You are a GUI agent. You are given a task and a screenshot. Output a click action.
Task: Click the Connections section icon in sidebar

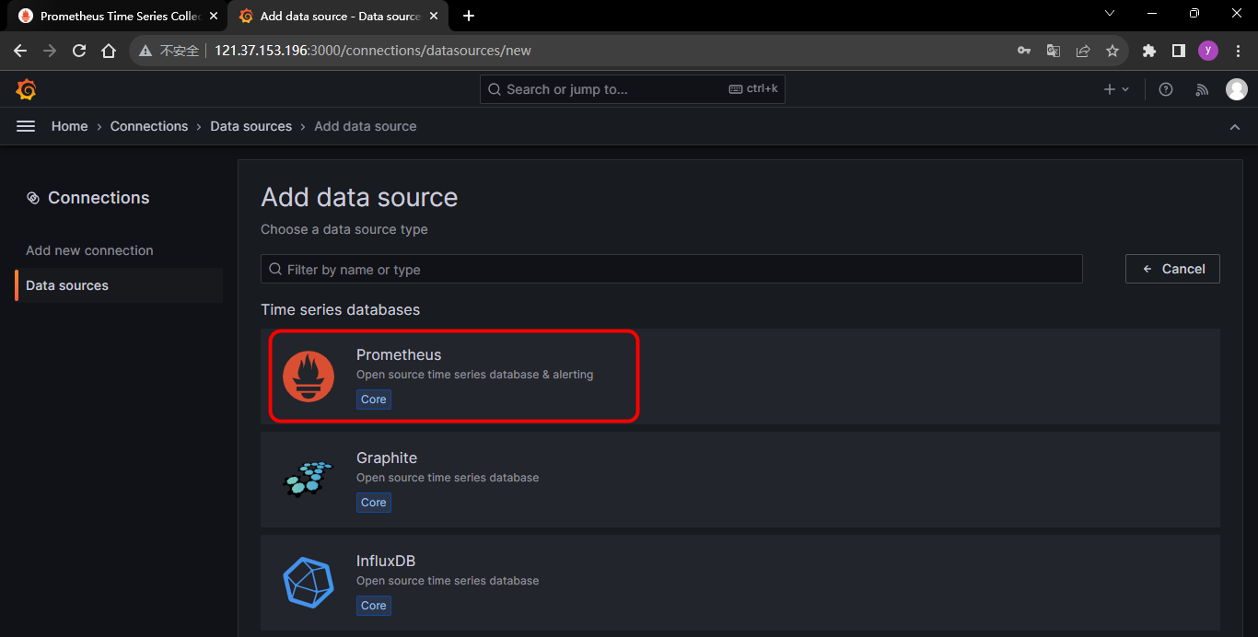point(33,198)
